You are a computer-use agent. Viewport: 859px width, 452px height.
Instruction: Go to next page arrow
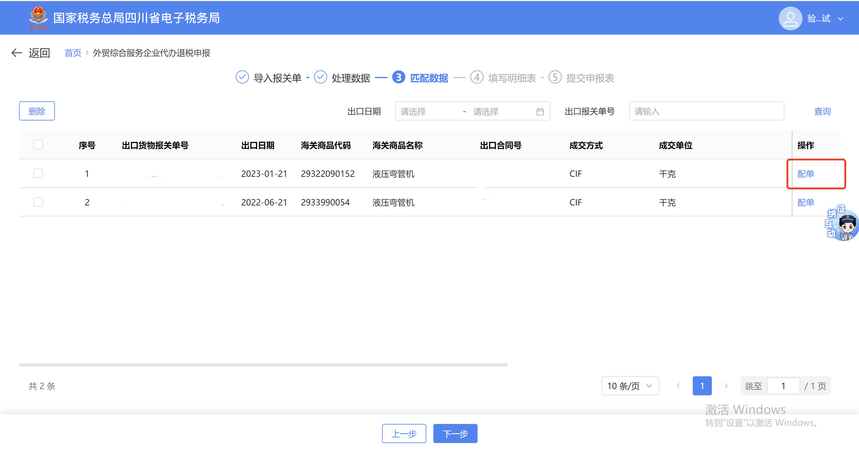(726, 386)
